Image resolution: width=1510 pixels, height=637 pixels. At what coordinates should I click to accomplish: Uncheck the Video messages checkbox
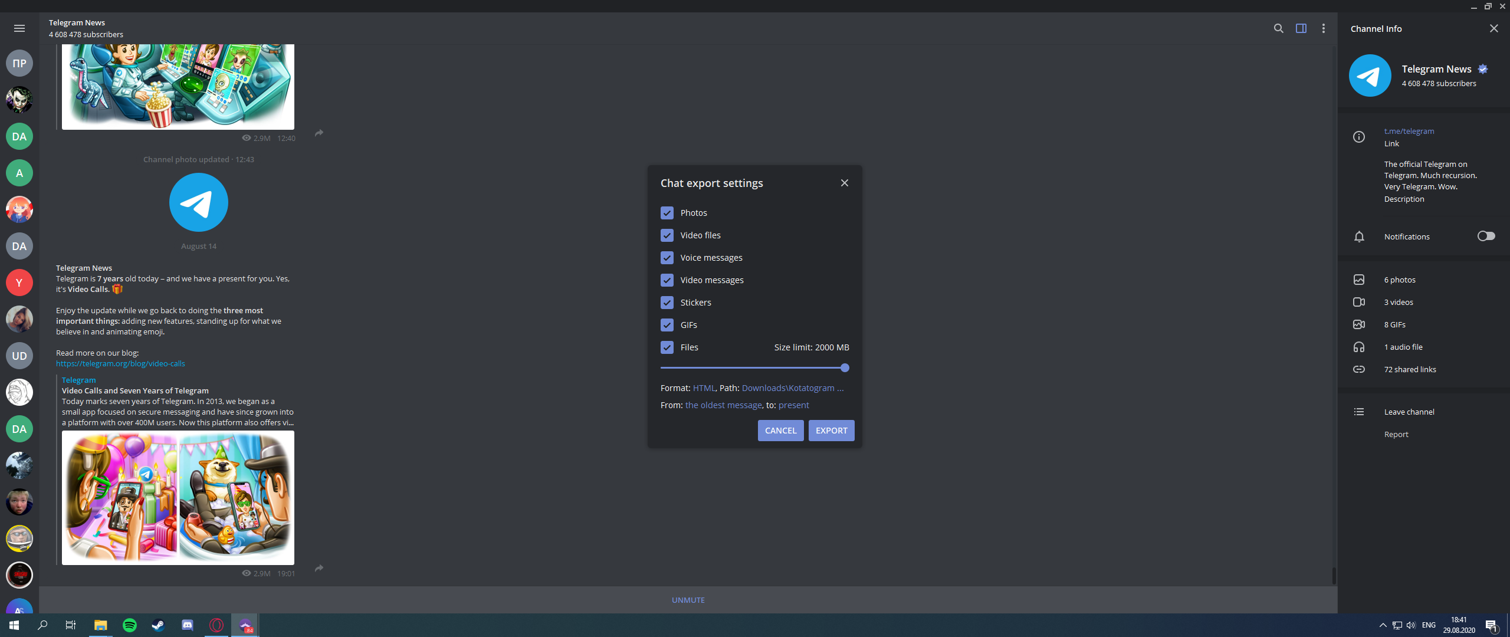click(x=667, y=280)
